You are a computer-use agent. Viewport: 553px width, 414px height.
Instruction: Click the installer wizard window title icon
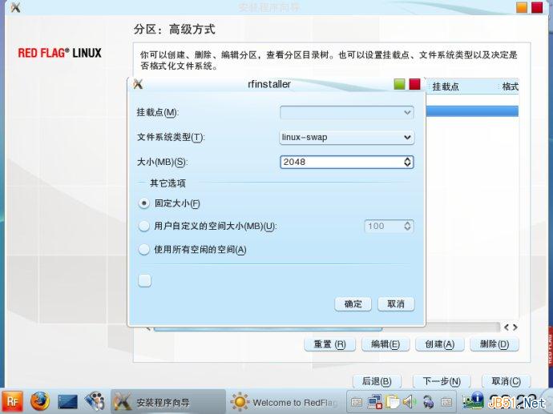[15, 7]
